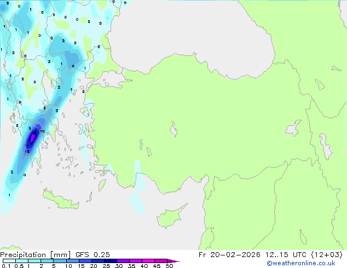The image size is (347, 268).
Task: Pick the 2–5 mm legend swatch
Action: pyautogui.click(x=47, y=261)
